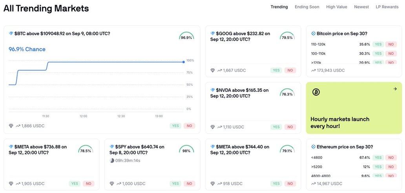The height and width of the screenshot is (193, 405).
Task: Click NO for Ethereum >5200 outcome
Action: click(x=391, y=166)
